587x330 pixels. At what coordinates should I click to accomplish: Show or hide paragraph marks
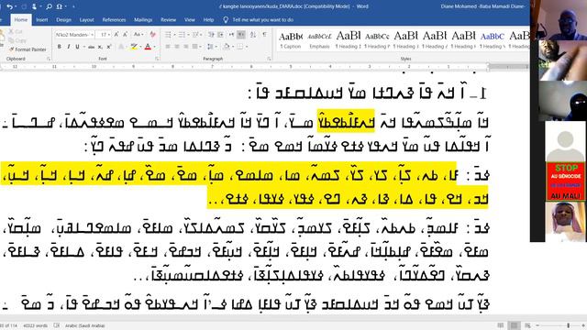265,35
